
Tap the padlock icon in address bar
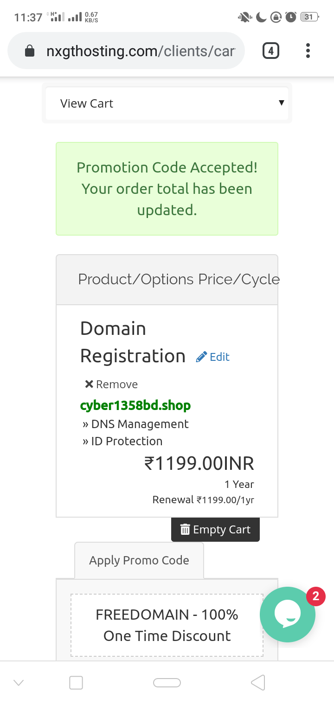30,51
